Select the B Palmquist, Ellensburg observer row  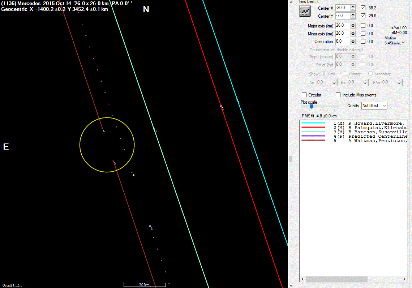353,128
